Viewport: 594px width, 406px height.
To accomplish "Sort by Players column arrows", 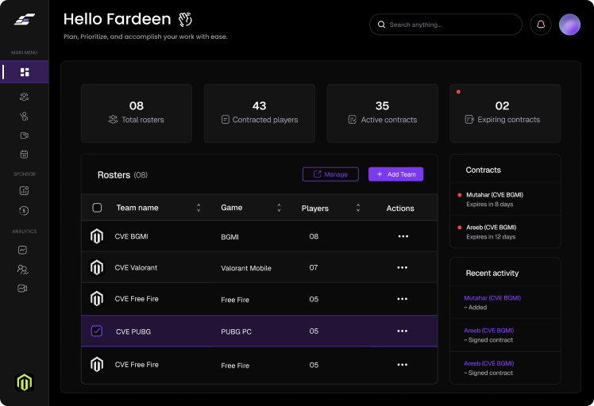I will click(358, 207).
